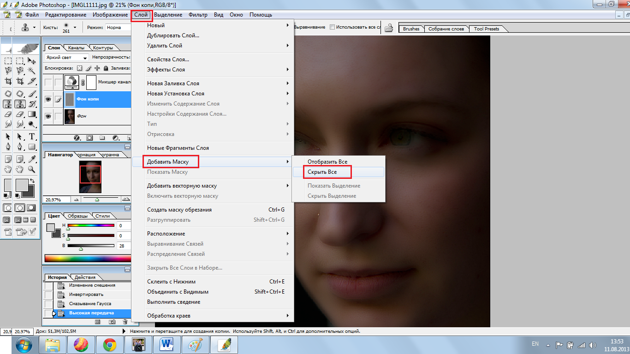Select the Magic Wand tool
This screenshot has width=630, height=354.
[32, 71]
